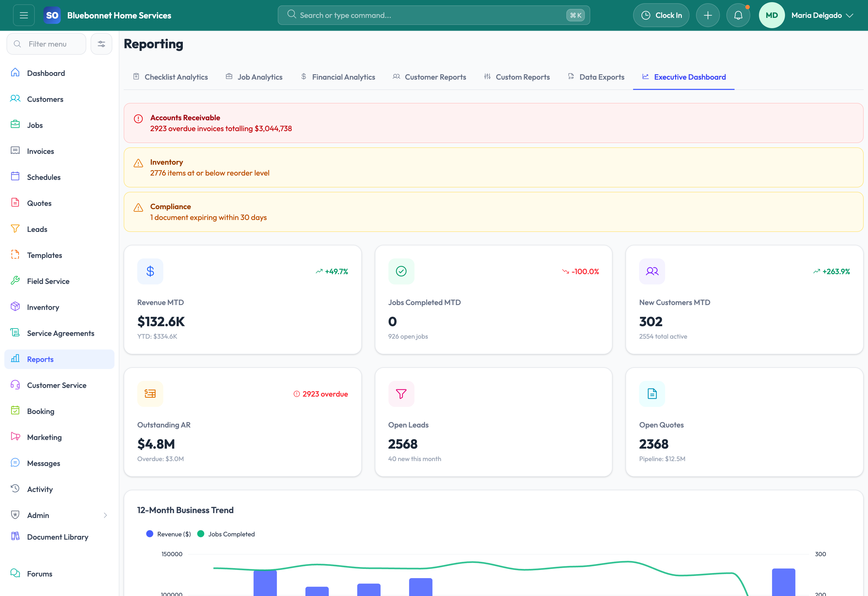Click the Templates icon
868x596 pixels.
click(x=15, y=254)
